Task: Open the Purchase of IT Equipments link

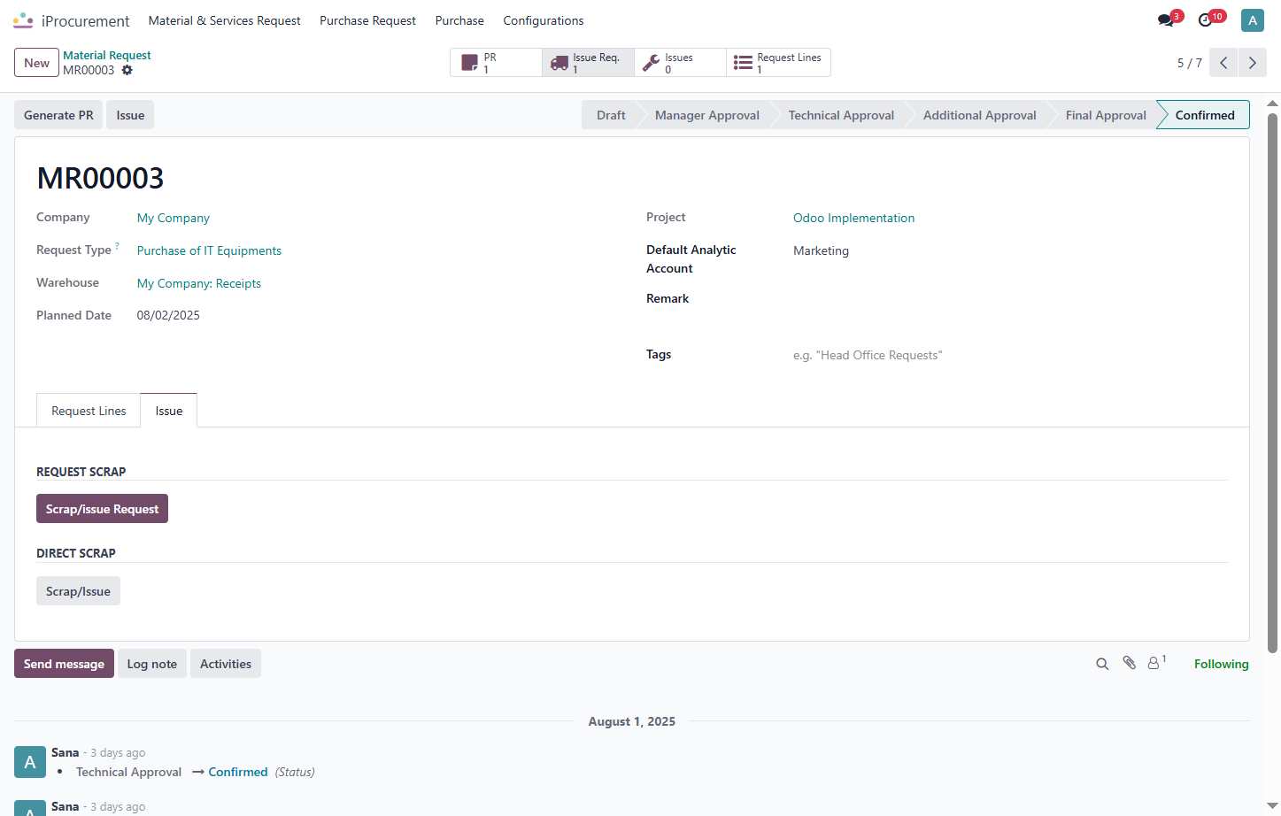Action: tap(209, 250)
